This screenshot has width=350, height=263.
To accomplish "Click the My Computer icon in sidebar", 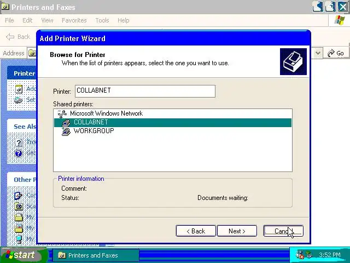I will (x=19, y=239).
